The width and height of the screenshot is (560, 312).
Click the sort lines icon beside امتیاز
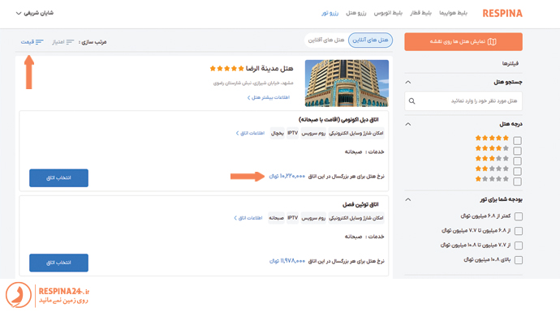[70, 42]
